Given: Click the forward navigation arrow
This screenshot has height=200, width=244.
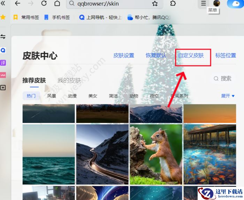Looking at the screenshot, I should pyautogui.click(x=31, y=3).
